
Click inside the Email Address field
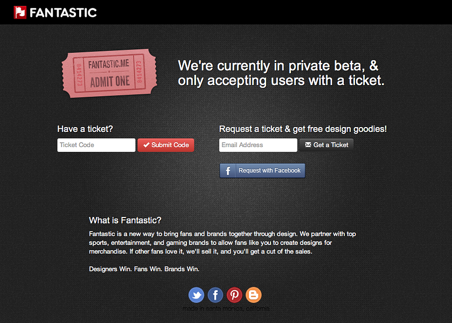tap(258, 145)
